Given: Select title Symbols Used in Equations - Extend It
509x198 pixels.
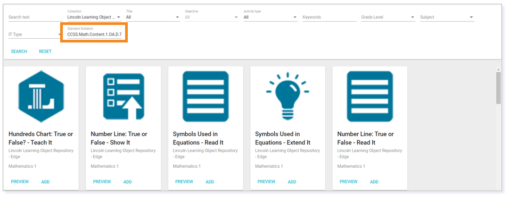Looking at the screenshot, I should coord(282,138).
